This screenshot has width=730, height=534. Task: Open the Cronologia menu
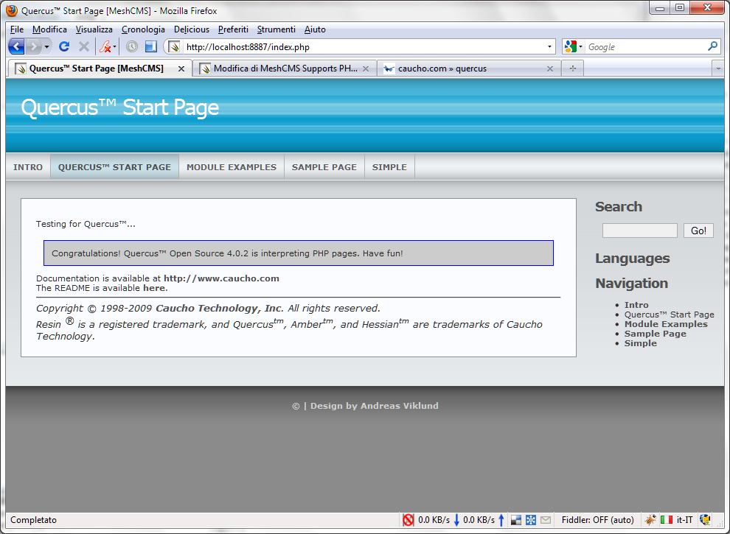click(143, 29)
